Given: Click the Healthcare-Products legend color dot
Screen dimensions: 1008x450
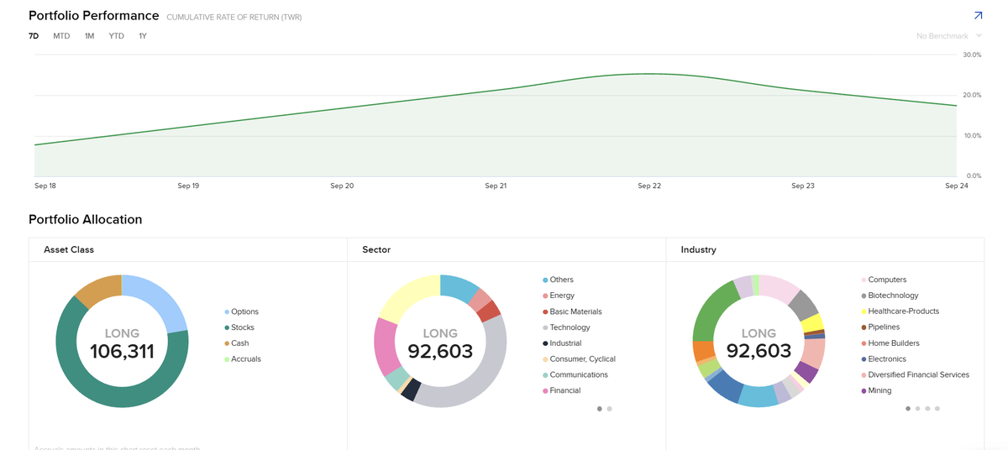Looking at the screenshot, I should click(864, 311).
